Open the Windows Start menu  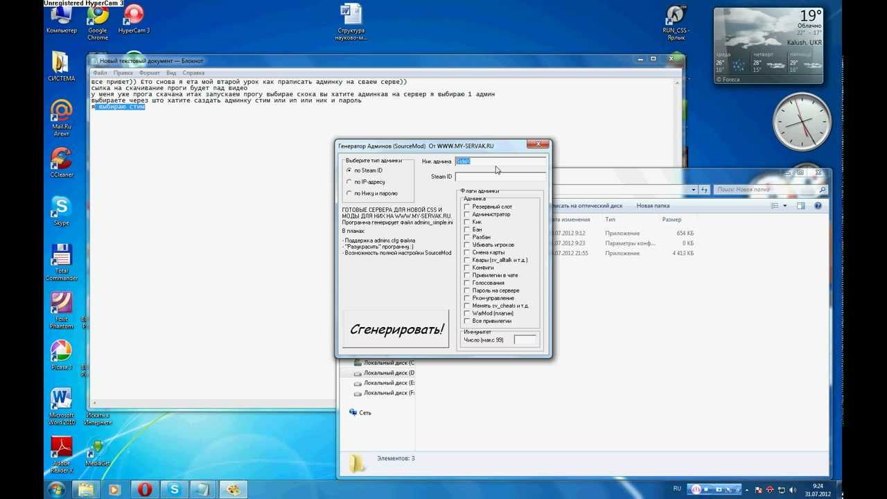point(57,489)
